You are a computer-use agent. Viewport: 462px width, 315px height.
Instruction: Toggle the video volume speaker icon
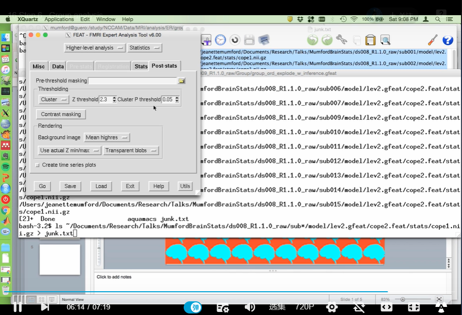coord(250,307)
